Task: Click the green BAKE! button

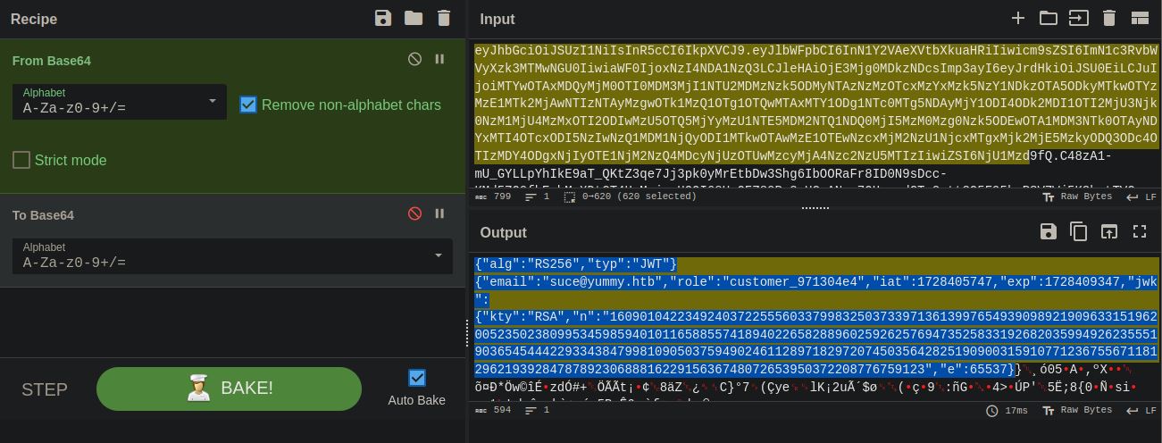Action: point(229,389)
